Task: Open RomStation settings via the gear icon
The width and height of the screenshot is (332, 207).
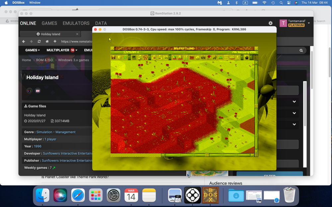Action: [x=270, y=23]
